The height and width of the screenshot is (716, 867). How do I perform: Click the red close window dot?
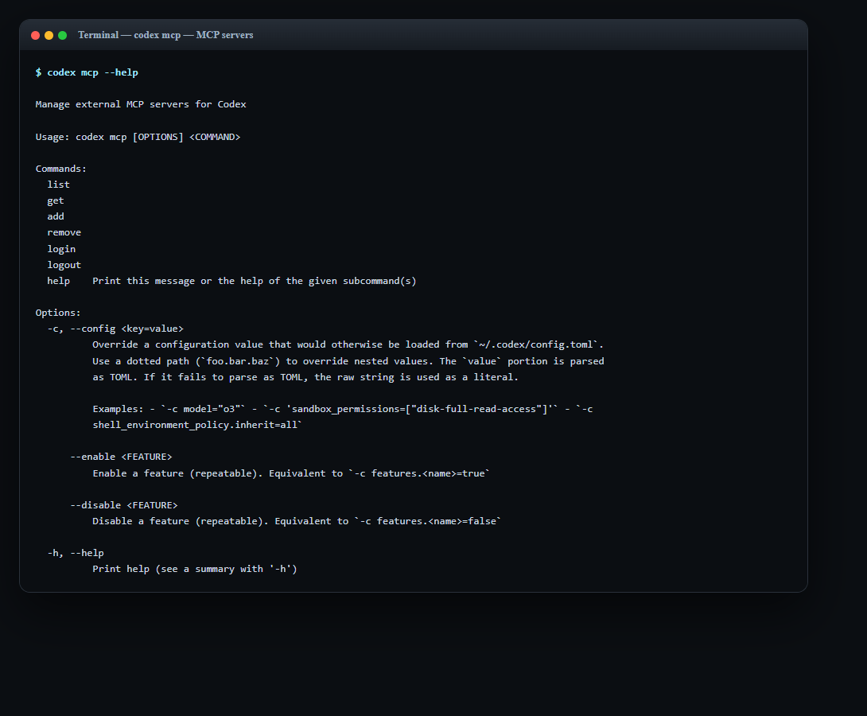coord(35,35)
